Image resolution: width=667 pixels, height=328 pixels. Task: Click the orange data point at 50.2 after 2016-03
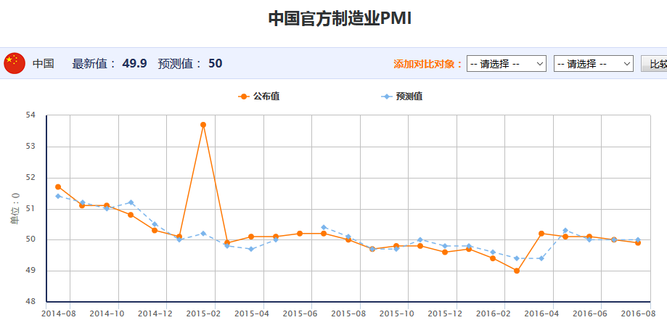541,233
